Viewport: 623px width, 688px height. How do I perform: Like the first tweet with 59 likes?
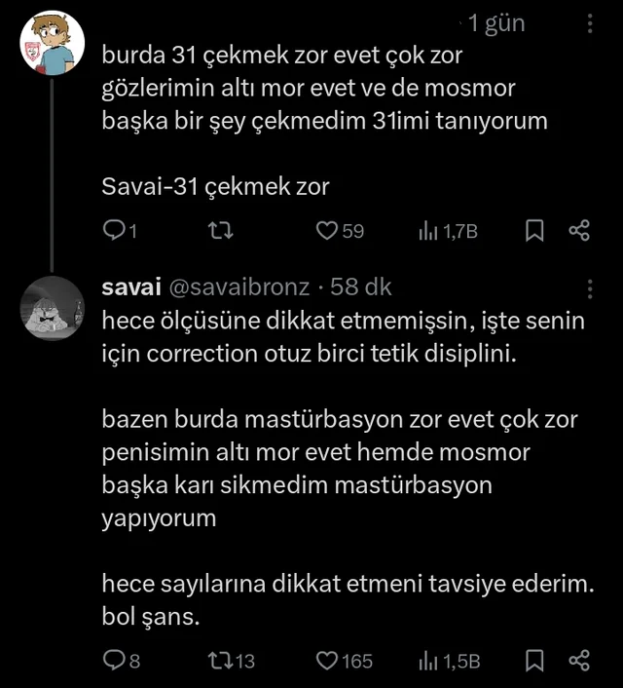click(327, 231)
